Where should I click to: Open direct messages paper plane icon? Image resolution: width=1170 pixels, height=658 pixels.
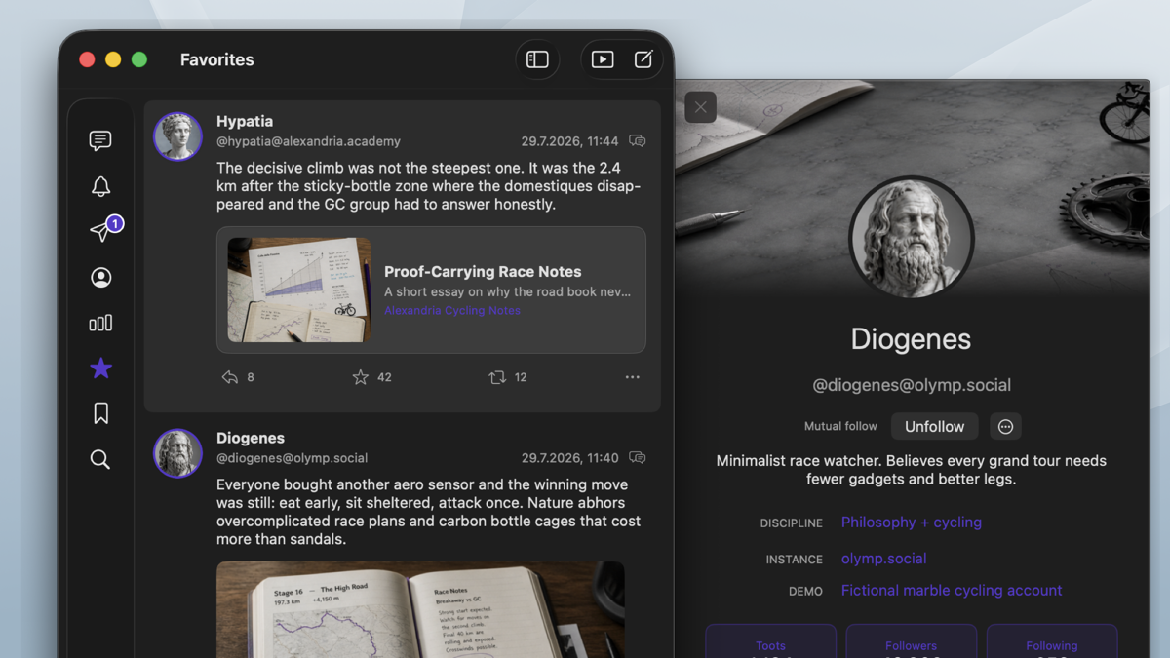(100, 231)
